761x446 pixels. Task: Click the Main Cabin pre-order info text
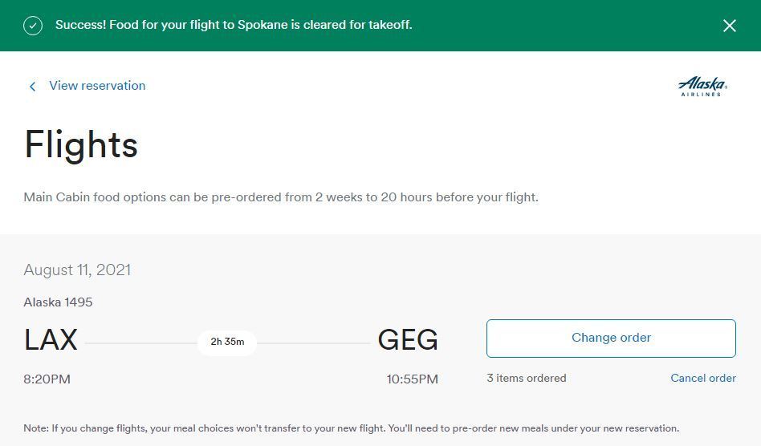(x=281, y=197)
